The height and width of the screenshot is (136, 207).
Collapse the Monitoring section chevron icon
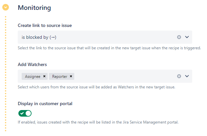tap(6, 7)
